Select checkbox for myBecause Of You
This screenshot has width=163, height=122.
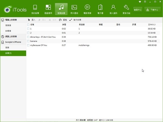tap(28, 45)
